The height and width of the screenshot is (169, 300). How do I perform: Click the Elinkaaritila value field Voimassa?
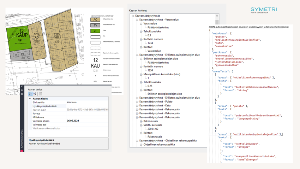pos(72,102)
